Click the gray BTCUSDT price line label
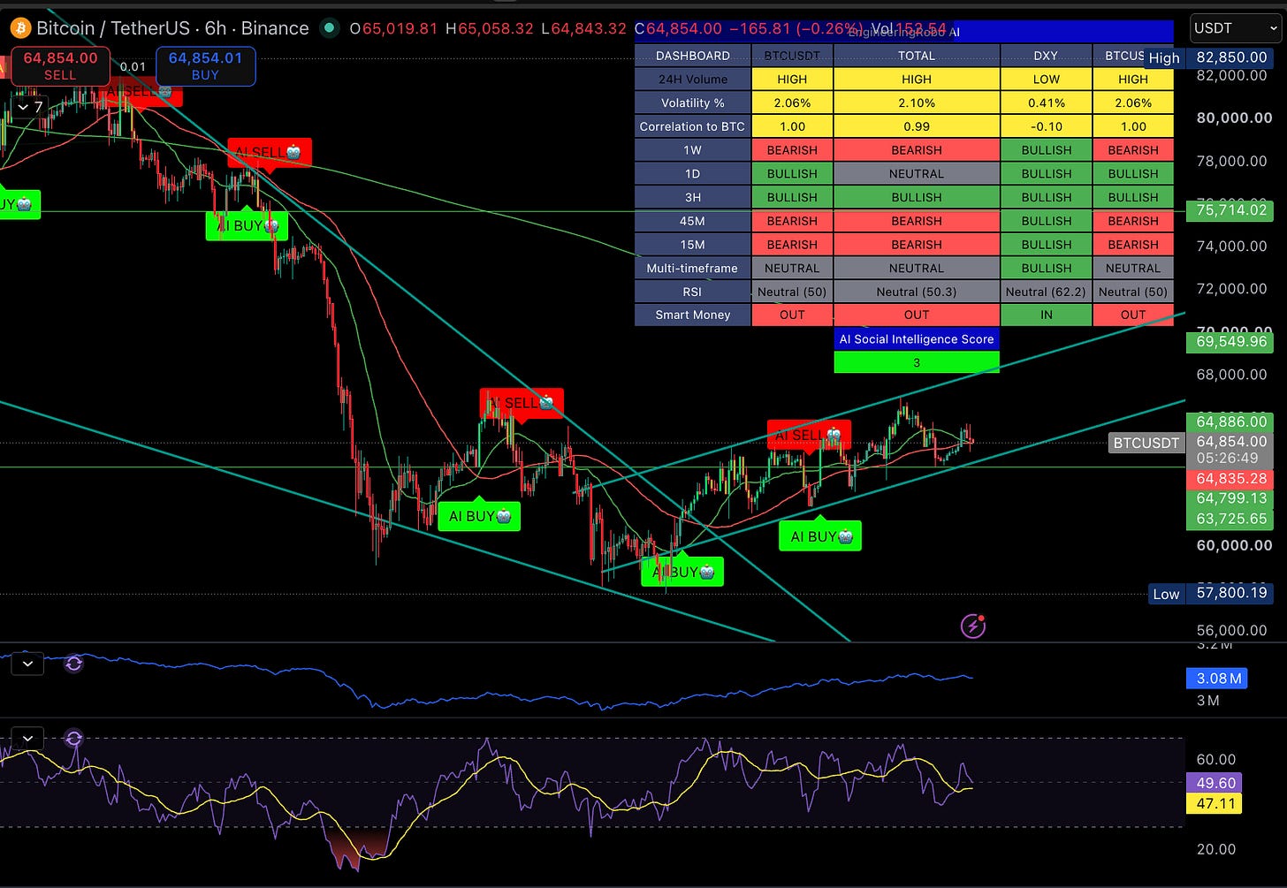This screenshot has height=888, width=1287. coord(1146,443)
